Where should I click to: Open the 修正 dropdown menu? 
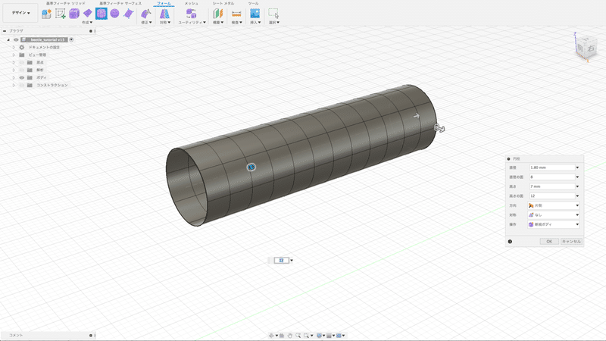tap(146, 23)
